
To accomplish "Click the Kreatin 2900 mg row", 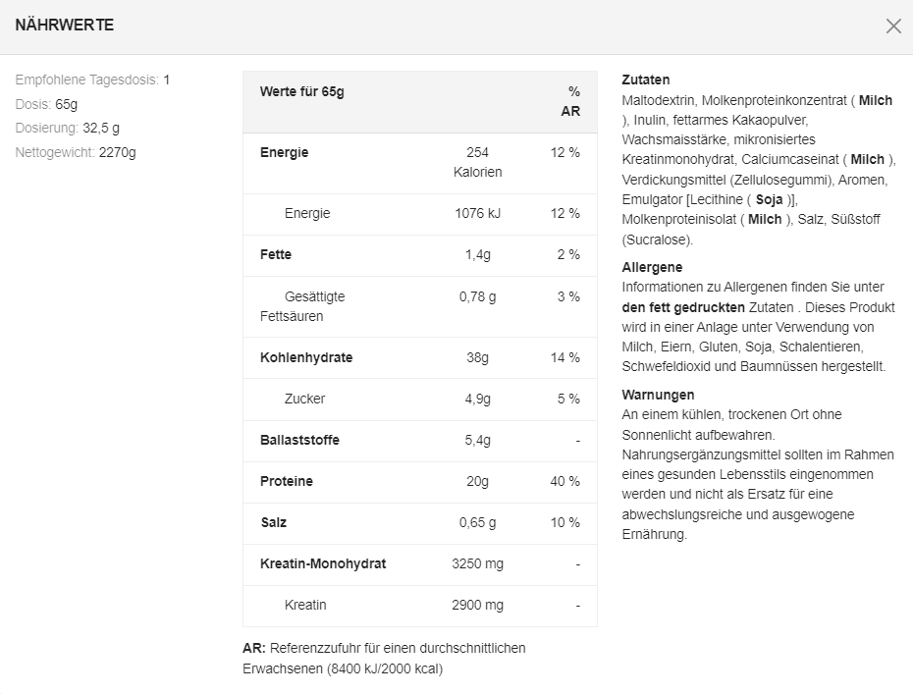I will (419, 605).
